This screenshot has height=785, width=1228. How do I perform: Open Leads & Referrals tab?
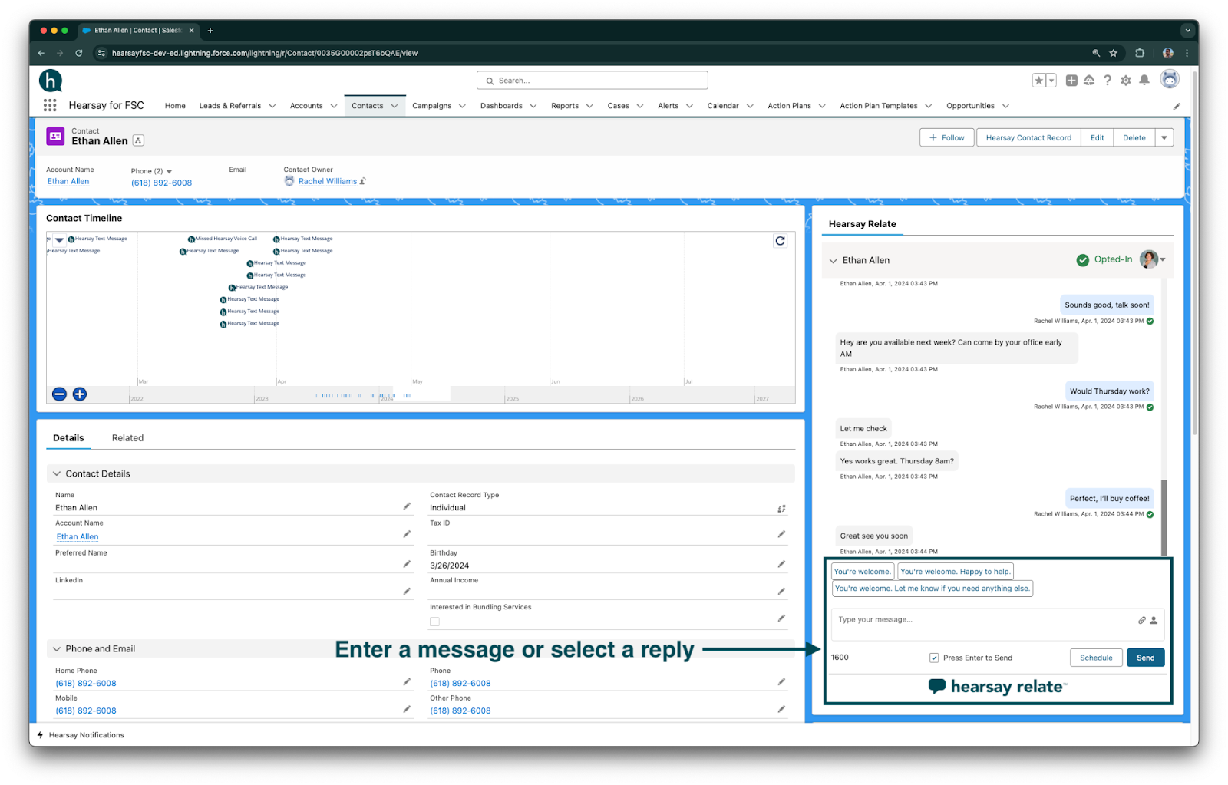pos(230,106)
